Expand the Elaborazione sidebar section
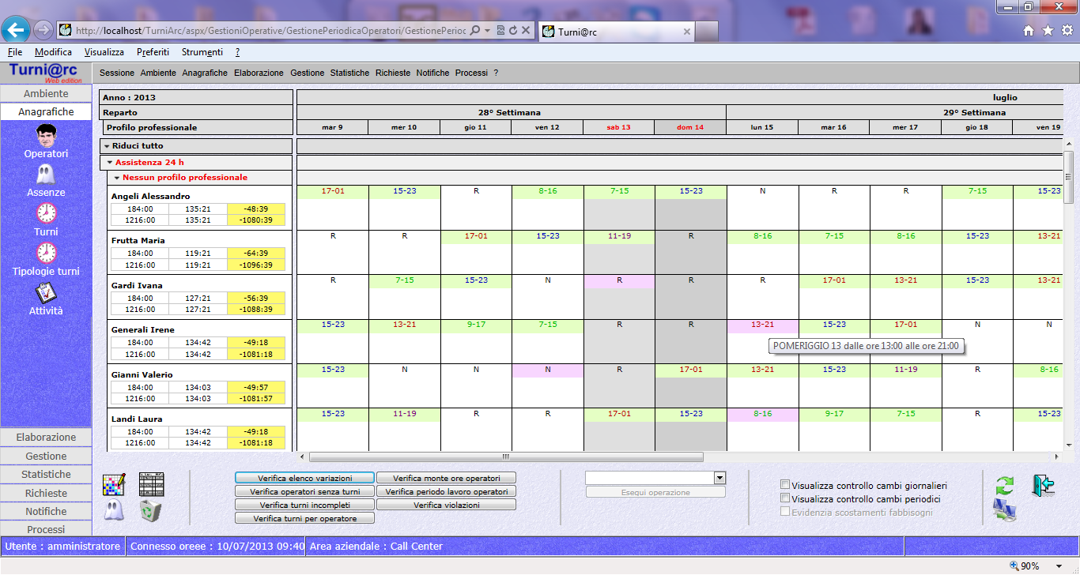The width and height of the screenshot is (1080, 575). pyautogui.click(x=46, y=437)
